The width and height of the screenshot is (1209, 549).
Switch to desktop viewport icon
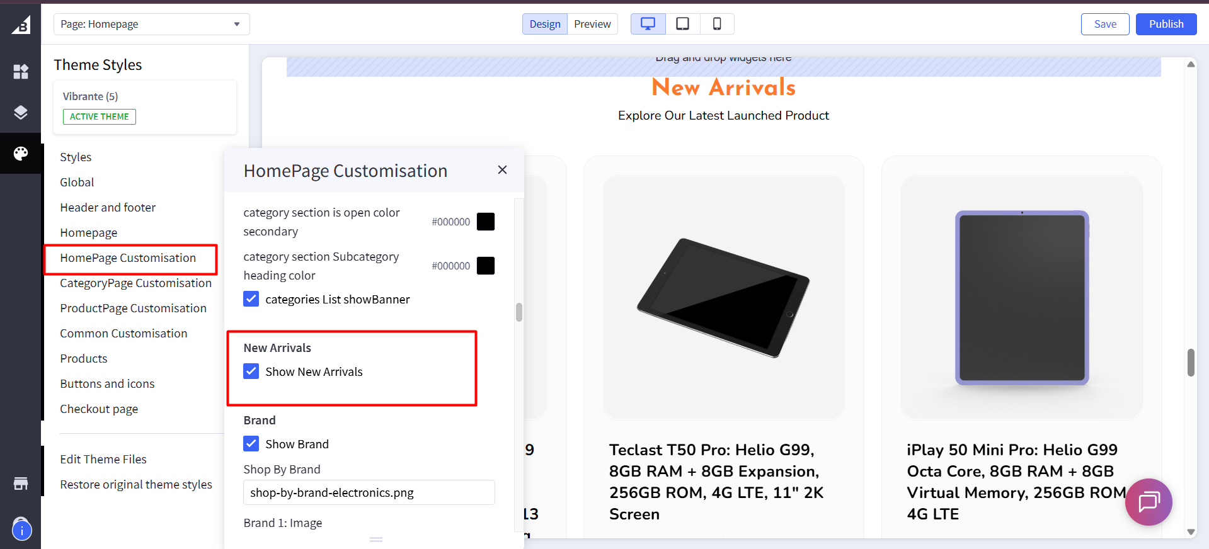pos(648,24)
